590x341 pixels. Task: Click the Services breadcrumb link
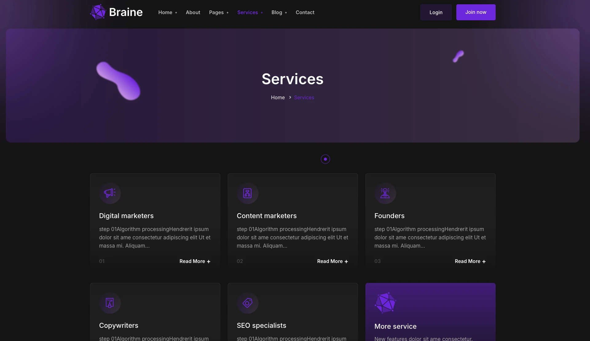coord(304,97)
